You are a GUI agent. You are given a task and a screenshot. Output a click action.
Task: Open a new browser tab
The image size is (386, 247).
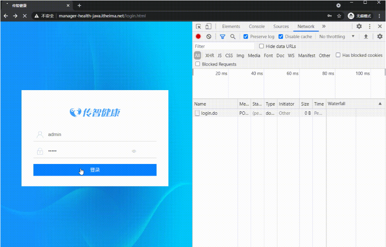(x=79, y=5)
